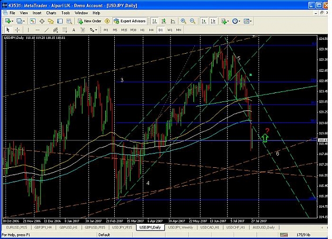Switch to GBPJPY,H4 chart tab
The height and width of the screenshot is (239, 332).
(x=43, y=227)
